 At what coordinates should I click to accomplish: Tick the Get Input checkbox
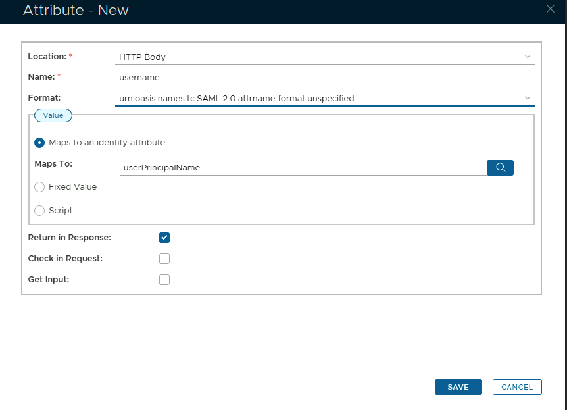pyautogui.click(x=164, y=280)
